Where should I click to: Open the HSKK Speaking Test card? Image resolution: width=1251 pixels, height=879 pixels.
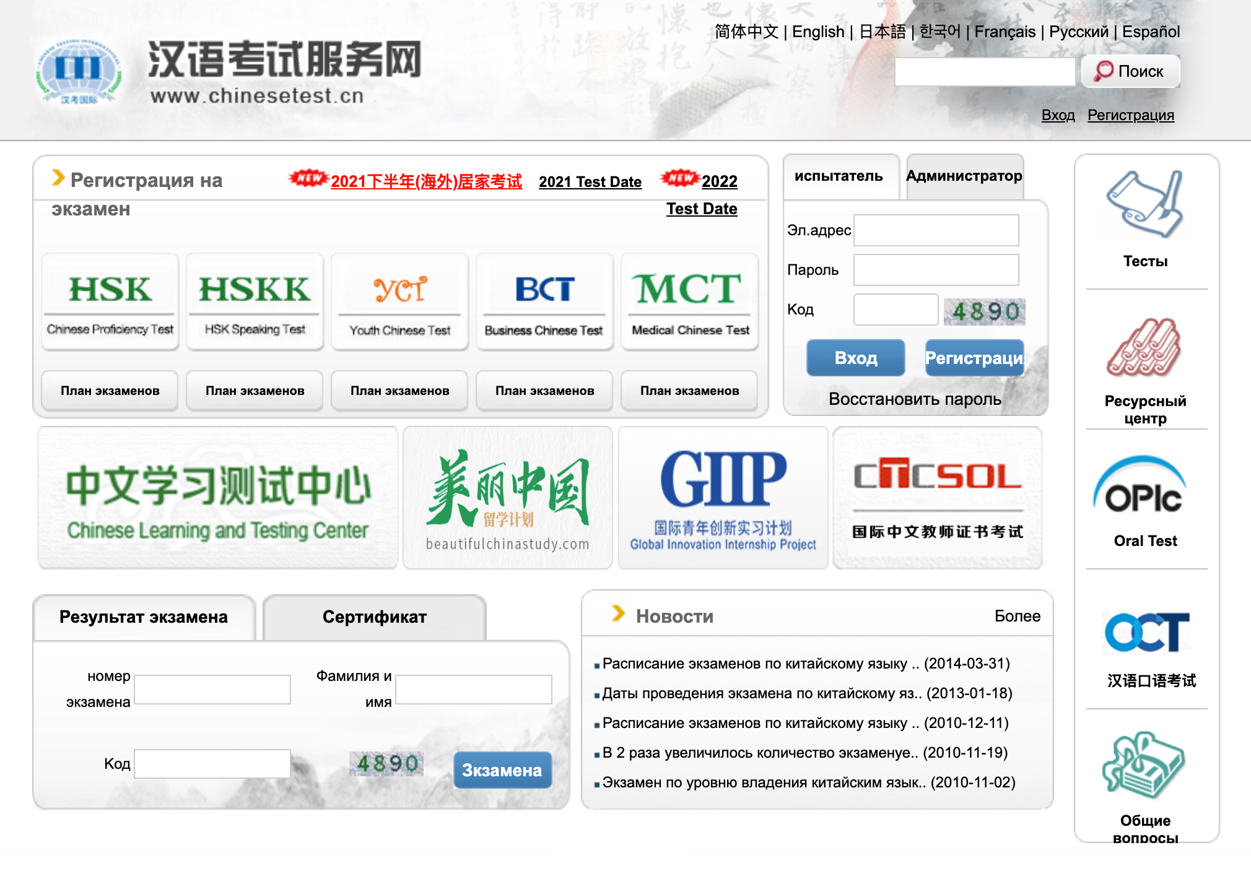click(x=255, y=302)
